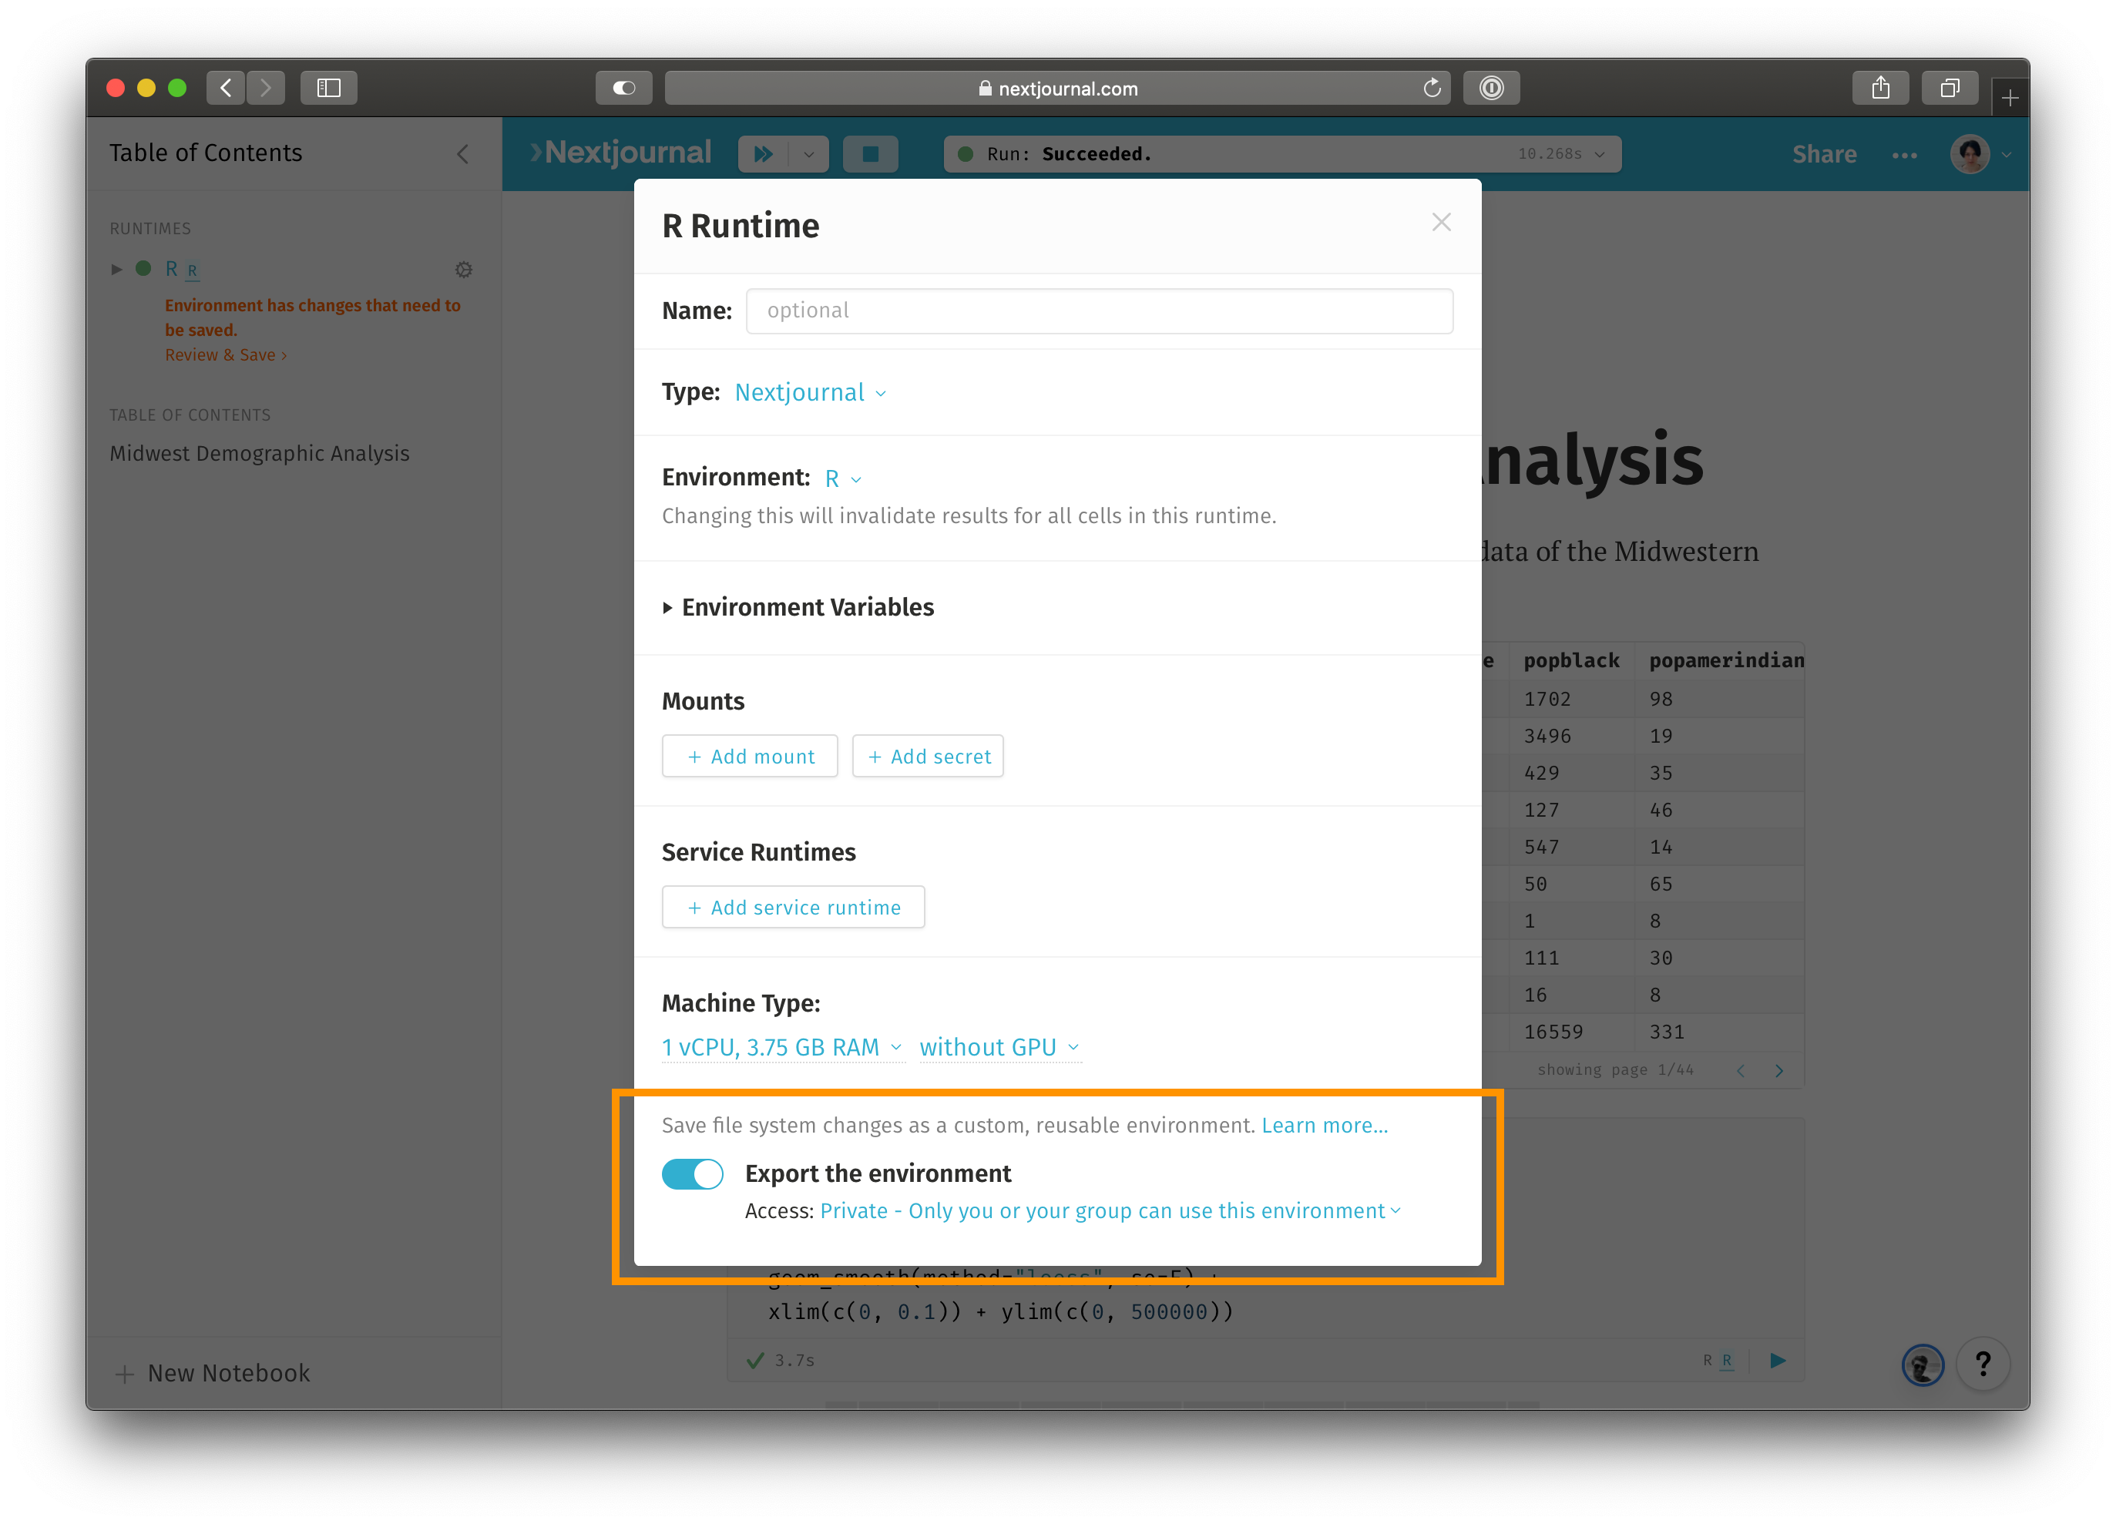Toggle the Export the environment switch
The height and width of the screenshot is (1524, 2116).
tap(692, 1173)
